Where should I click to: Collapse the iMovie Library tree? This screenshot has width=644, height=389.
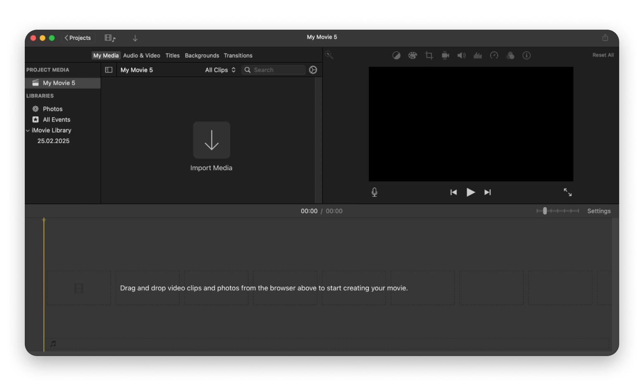(28, 131)
